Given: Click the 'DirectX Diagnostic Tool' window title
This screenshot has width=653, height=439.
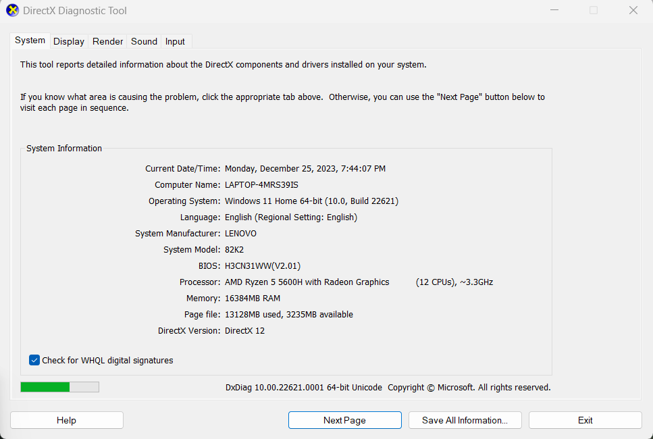Looking at the screenshot, I should (x=75, y=11).
